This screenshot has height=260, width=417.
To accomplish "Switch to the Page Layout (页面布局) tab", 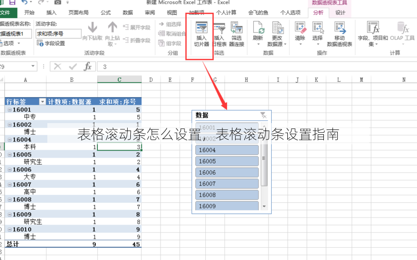I will coord(78,13).
